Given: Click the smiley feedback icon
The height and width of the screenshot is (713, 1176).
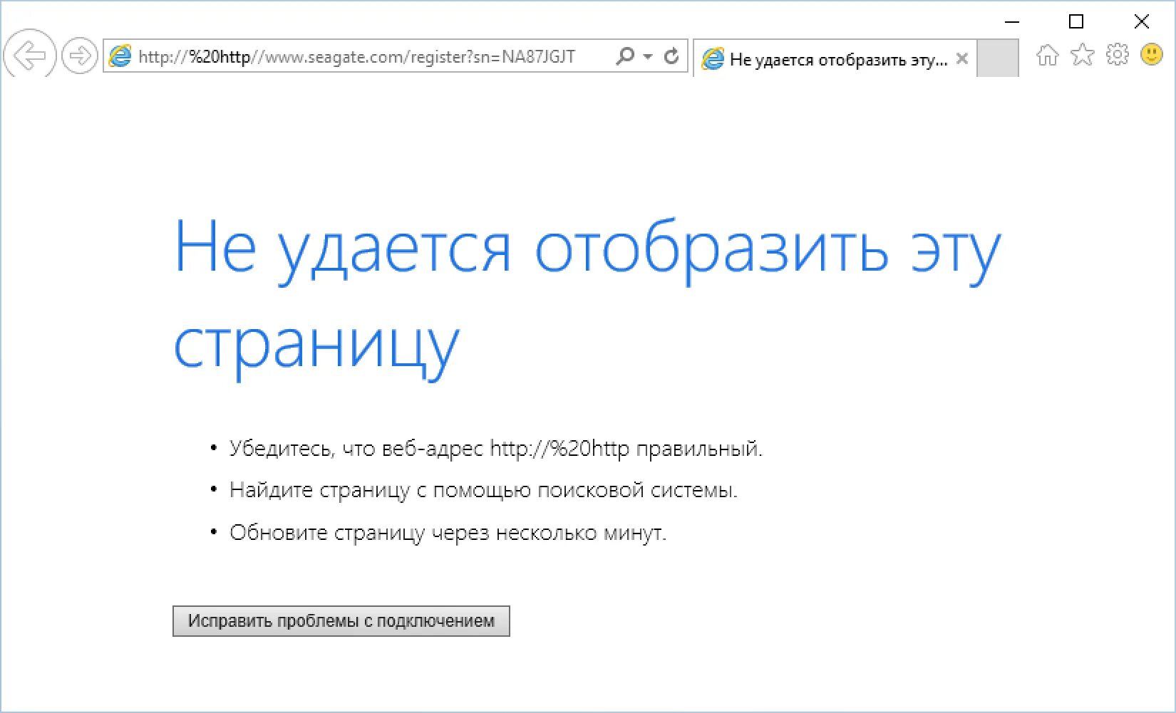Looking at the screenshot, I should [1152, 54].
